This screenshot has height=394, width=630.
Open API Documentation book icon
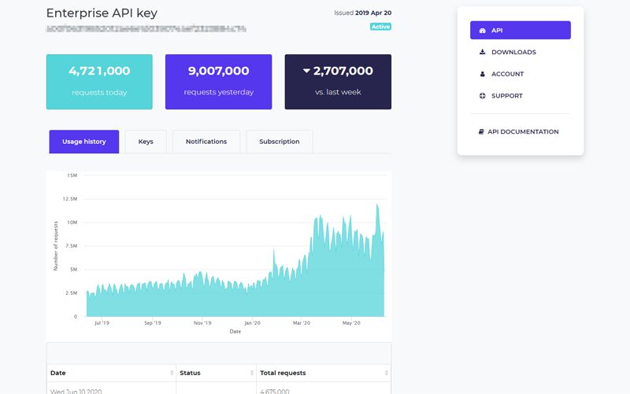pos(481,132)
